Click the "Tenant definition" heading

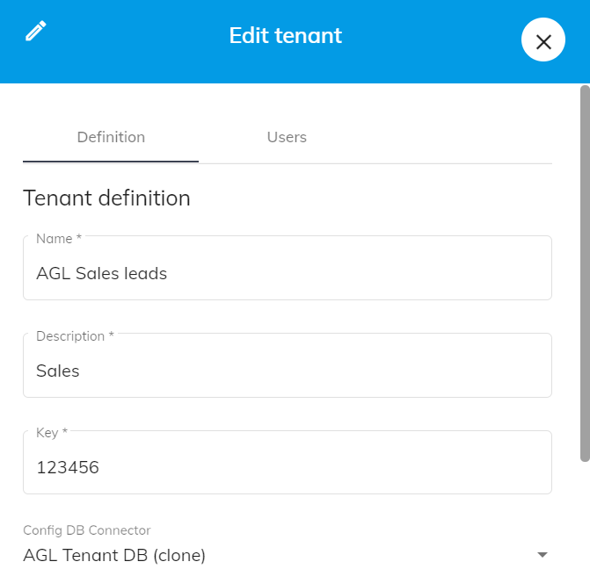106,198
